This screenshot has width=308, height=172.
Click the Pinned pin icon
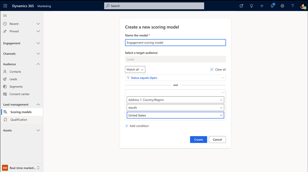pyautogui.click(x=5, y=31)
